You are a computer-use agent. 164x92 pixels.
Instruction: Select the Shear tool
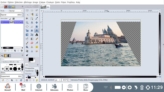pos(32,31)
